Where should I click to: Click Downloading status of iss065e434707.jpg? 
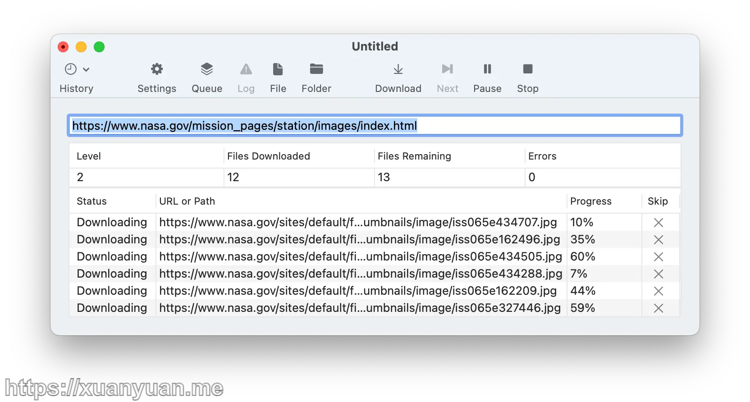point(112,222)
